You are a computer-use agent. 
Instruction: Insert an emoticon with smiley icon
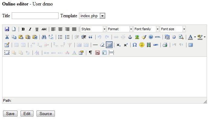(142, 45)
